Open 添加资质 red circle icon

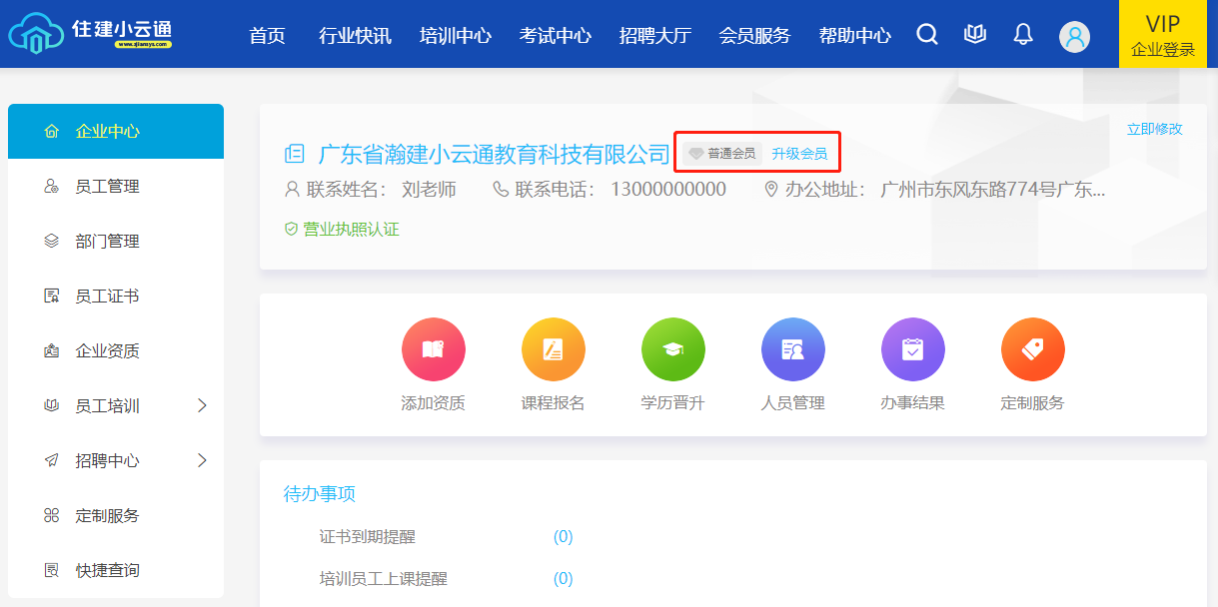pyautogui.click(x=433, y=349)
